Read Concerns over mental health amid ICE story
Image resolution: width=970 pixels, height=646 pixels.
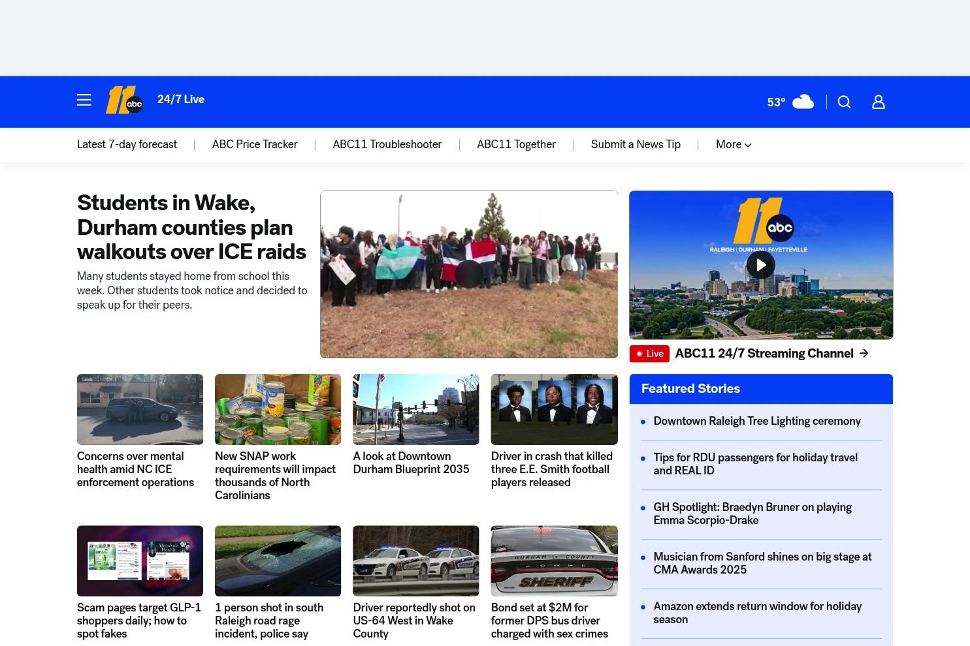[135, 469]
